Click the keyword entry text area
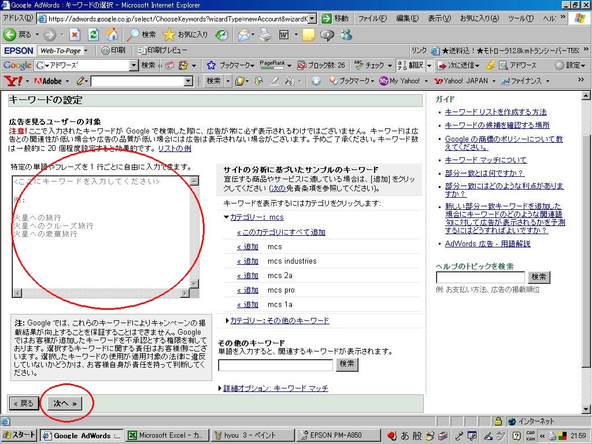Viewport: 592px width, 444px height. 101,232
